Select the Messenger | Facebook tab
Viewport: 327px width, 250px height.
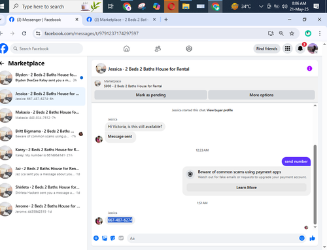(x=44, y=20)
